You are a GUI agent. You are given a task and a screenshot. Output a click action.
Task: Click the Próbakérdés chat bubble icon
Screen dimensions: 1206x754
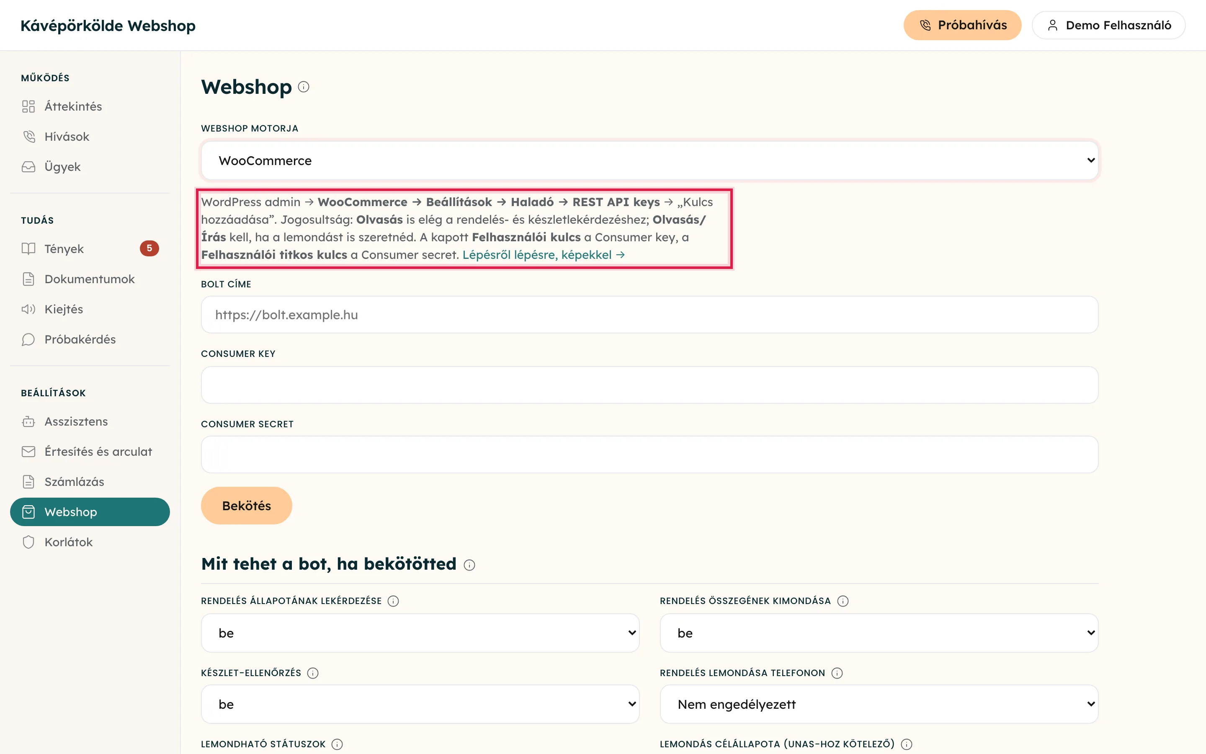point(28,339)
